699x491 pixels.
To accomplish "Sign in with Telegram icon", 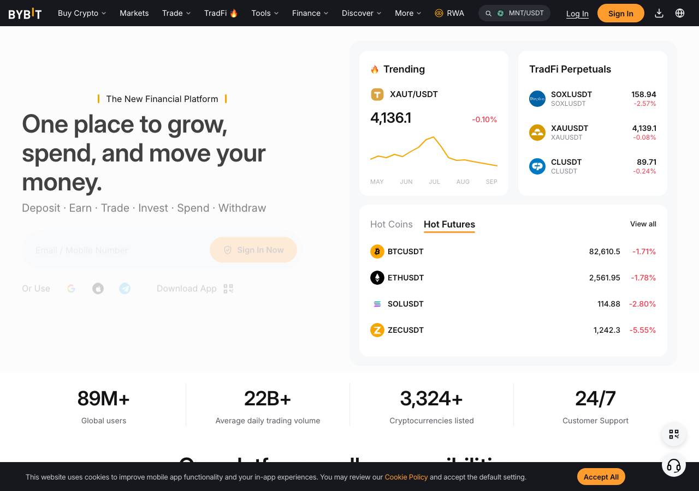I will [125, 289].
